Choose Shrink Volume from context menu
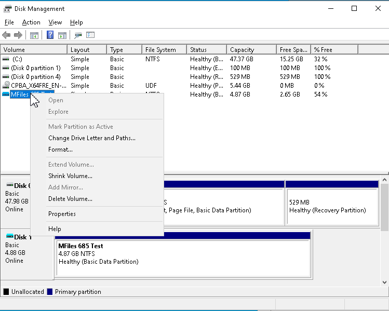 [x=70, y=176]
